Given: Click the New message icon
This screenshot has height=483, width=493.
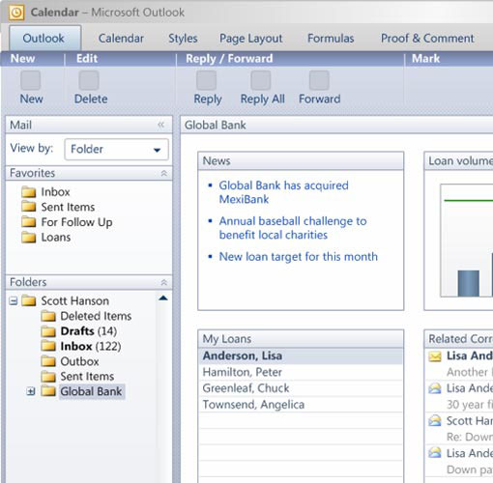Looking at the screenshot, I should pyautogui.click(x=31, y=80).
